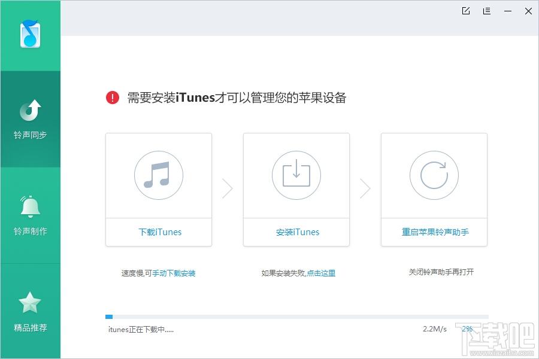Open the 铃声同步 sidebar section
The image size is (539, 359).
point(31,119)
